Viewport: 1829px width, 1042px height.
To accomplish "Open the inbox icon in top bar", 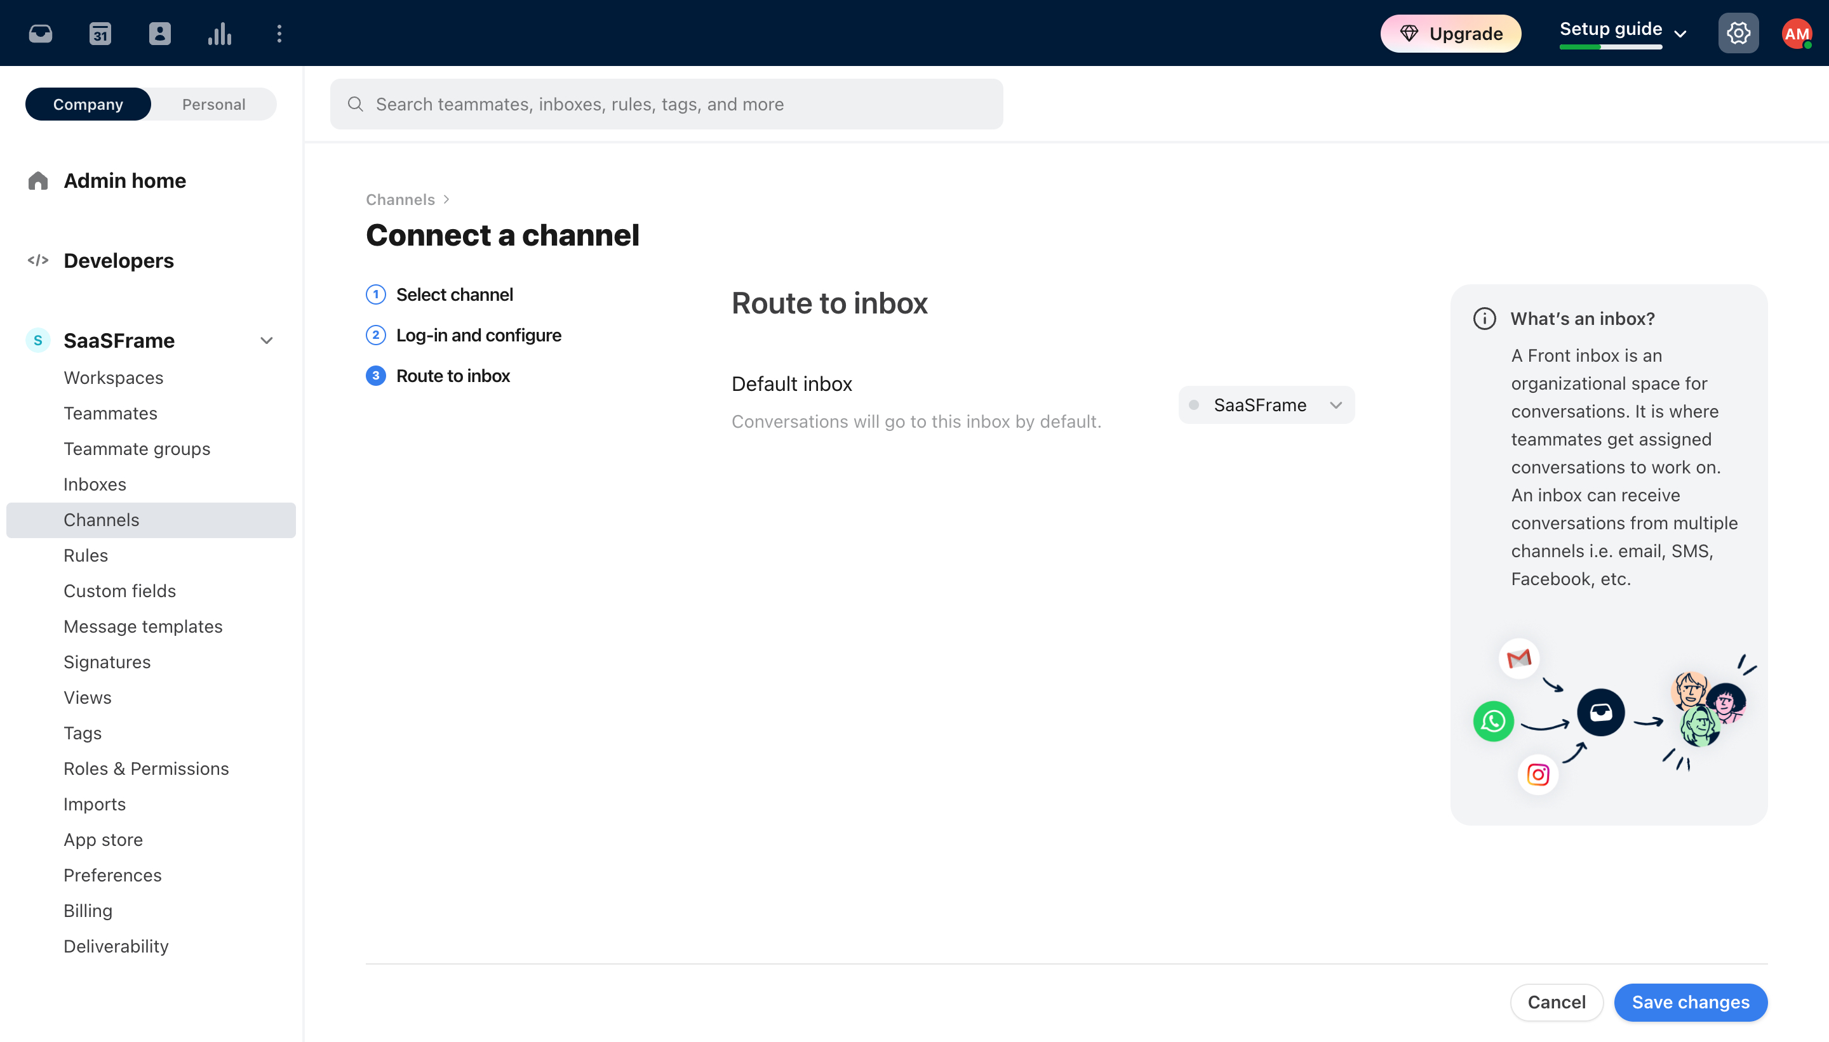I will [x=41, y=33].
